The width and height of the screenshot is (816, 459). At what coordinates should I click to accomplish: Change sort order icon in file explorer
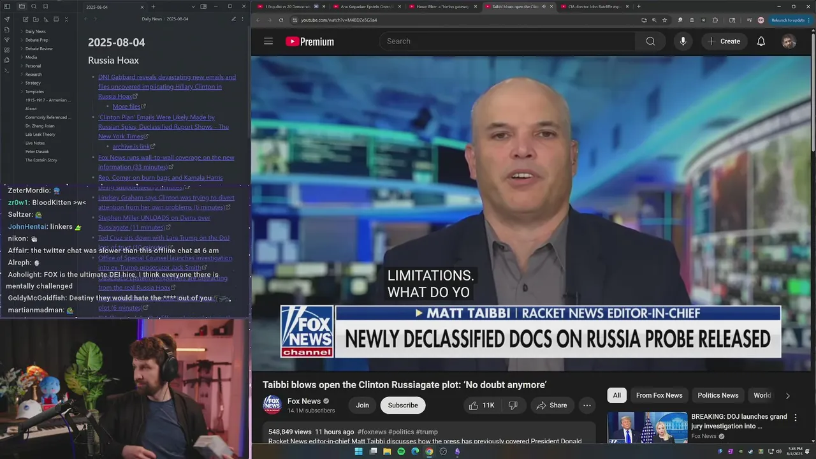click(x=47, y=19)
